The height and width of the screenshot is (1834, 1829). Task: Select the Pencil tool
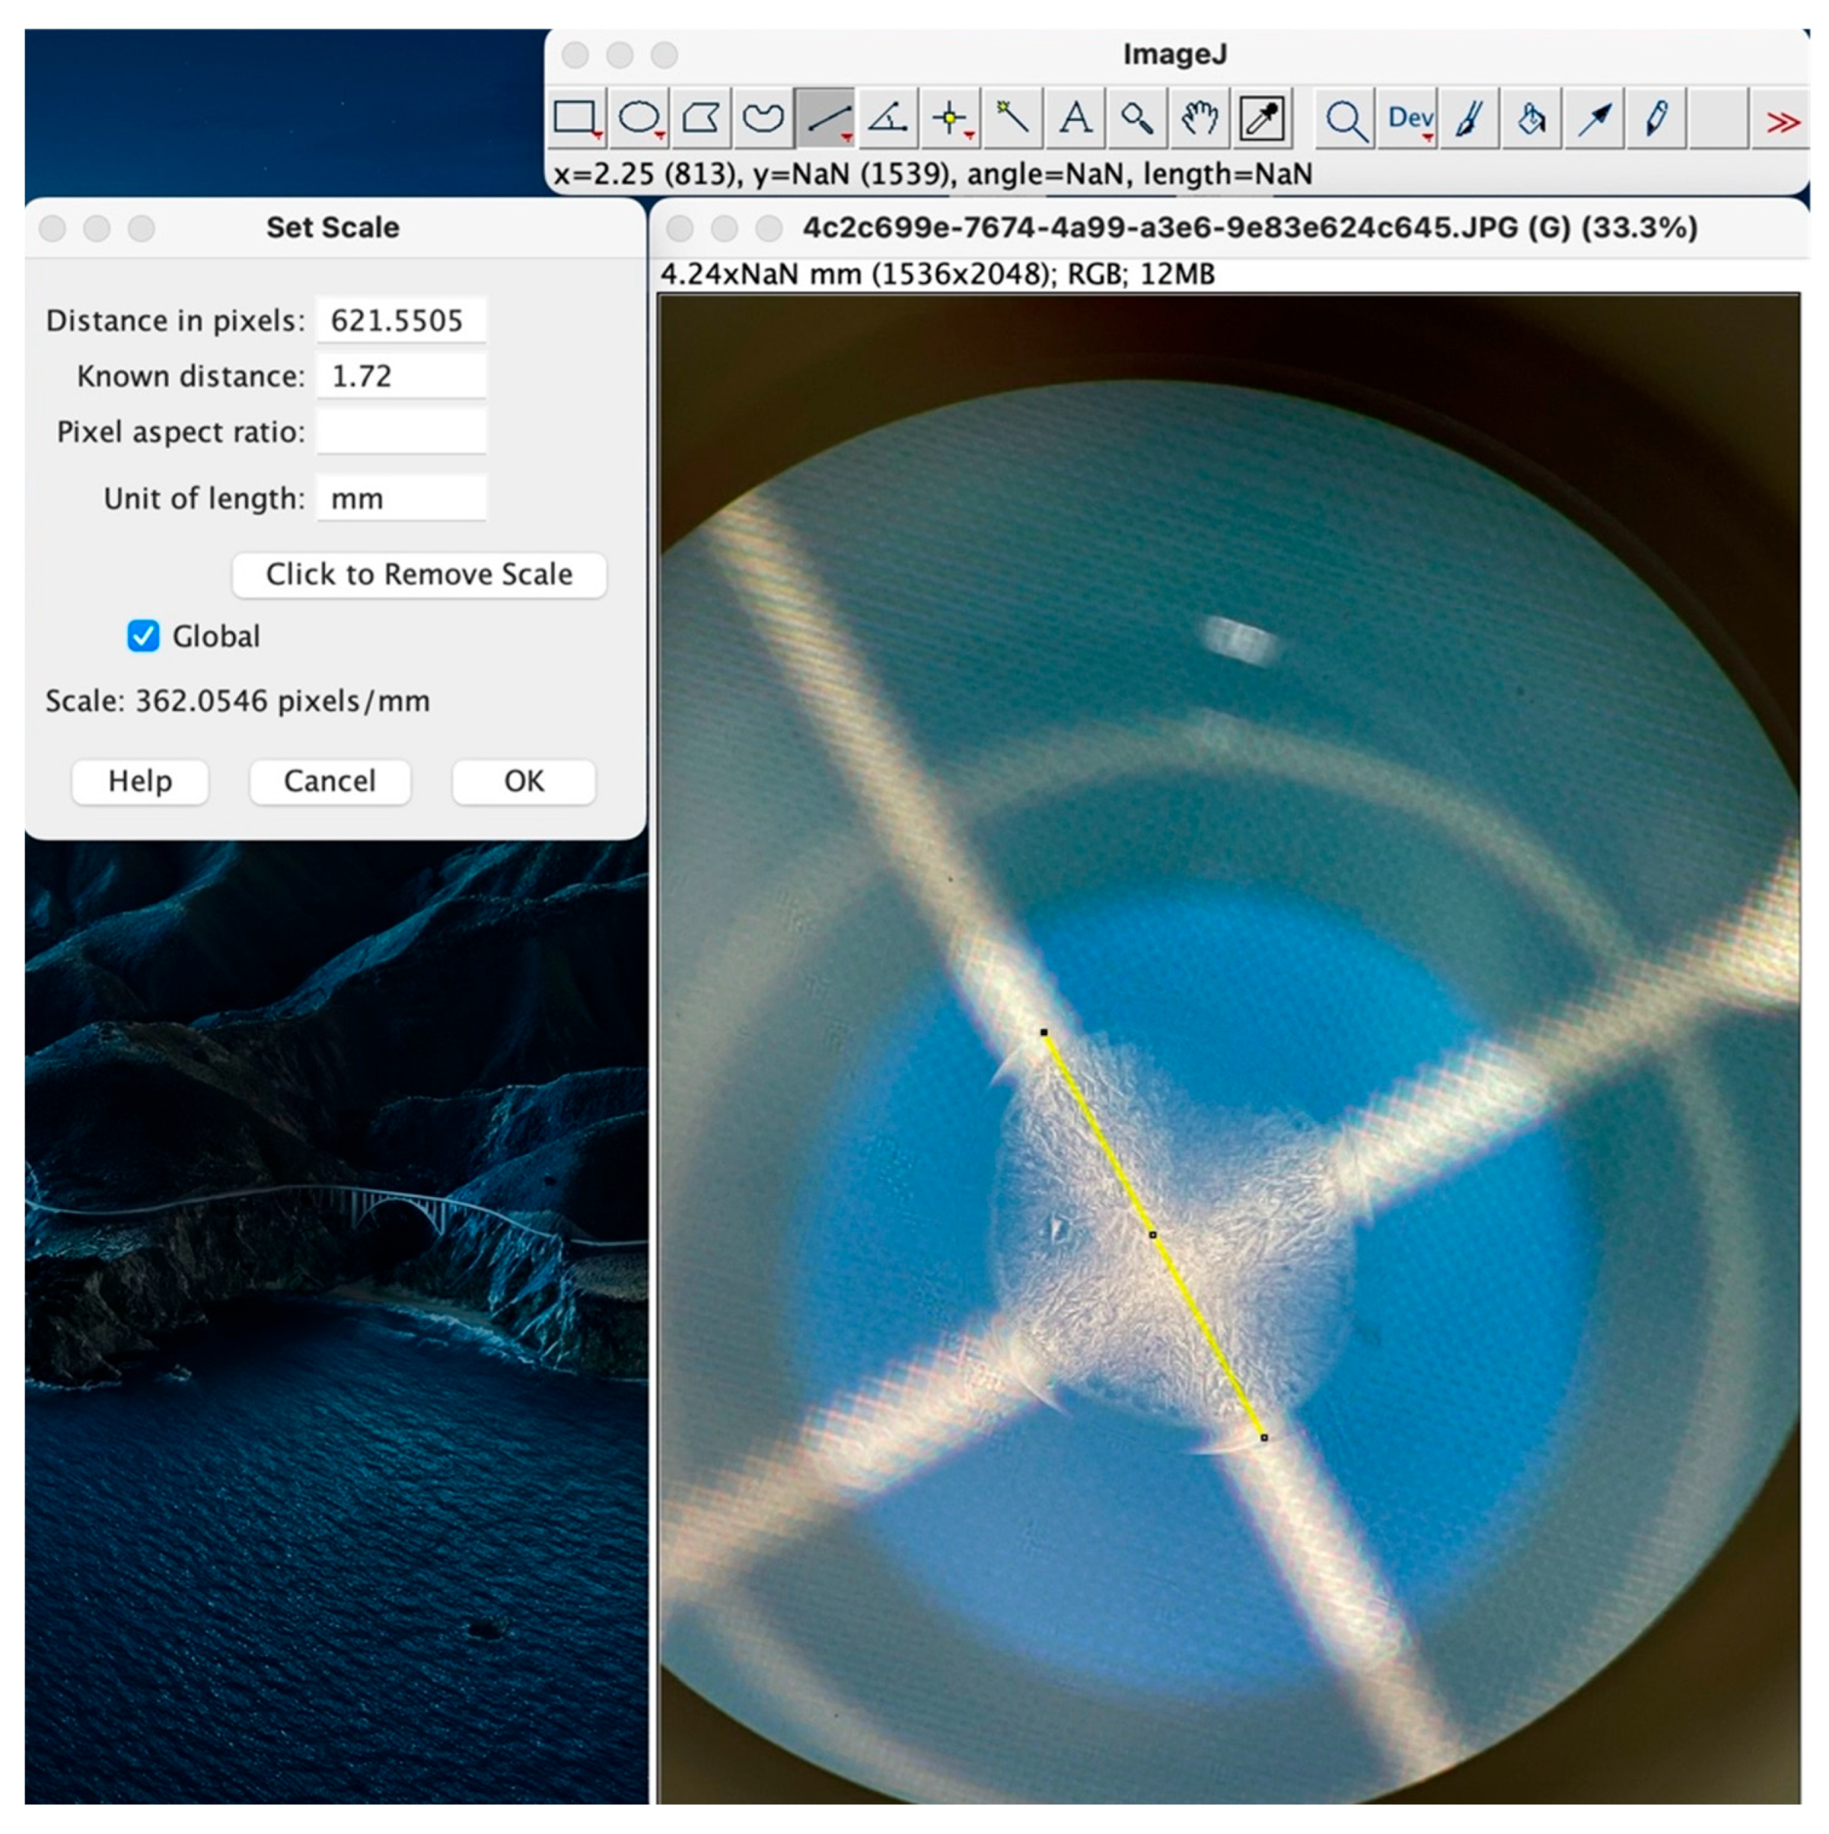coord(1657,119)
